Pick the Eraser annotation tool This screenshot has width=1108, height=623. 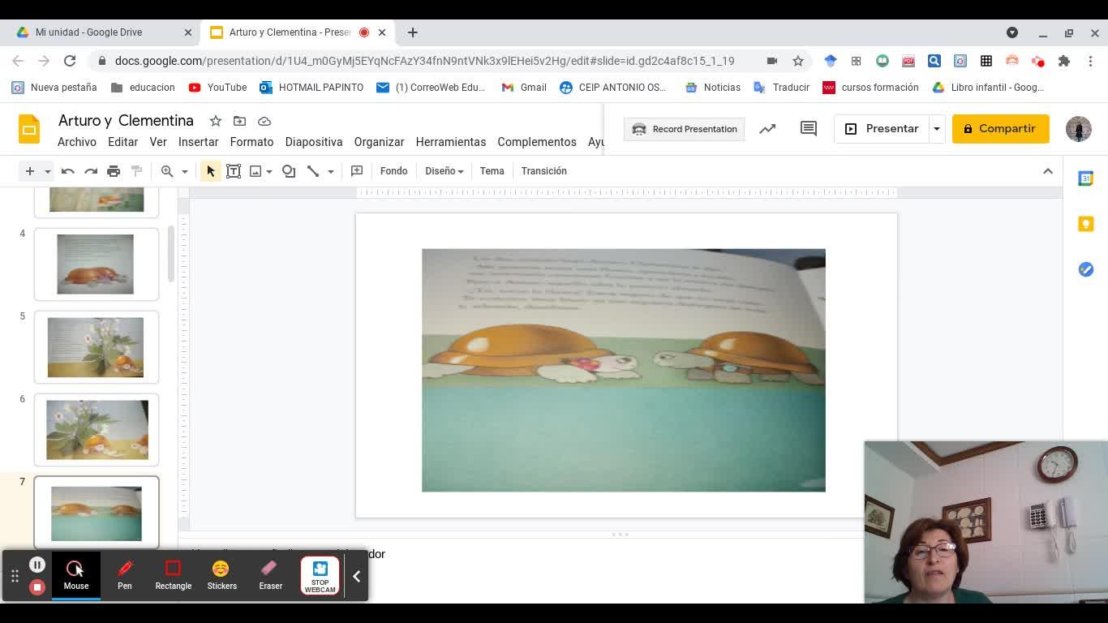pyautogui.click(x=270, y=575)
